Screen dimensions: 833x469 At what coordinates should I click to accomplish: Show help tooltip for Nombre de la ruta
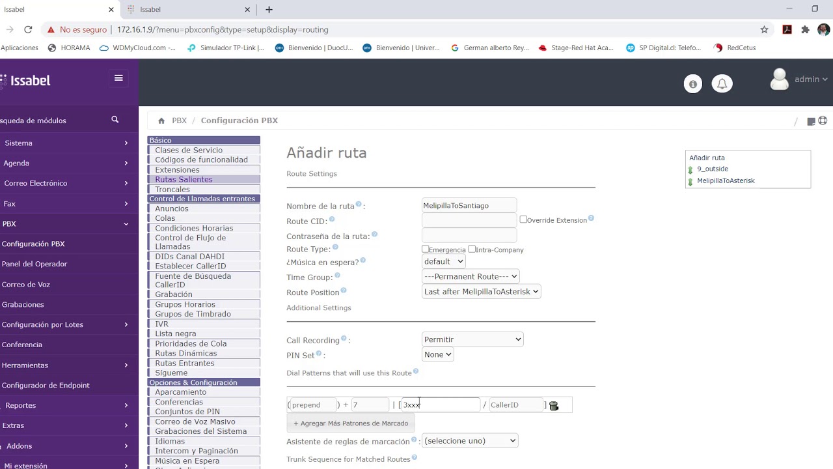click(359, 205)
